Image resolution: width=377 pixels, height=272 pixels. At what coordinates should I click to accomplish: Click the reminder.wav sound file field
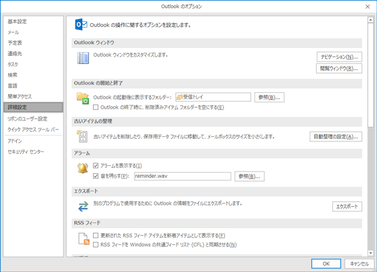[x=182, y=176]
